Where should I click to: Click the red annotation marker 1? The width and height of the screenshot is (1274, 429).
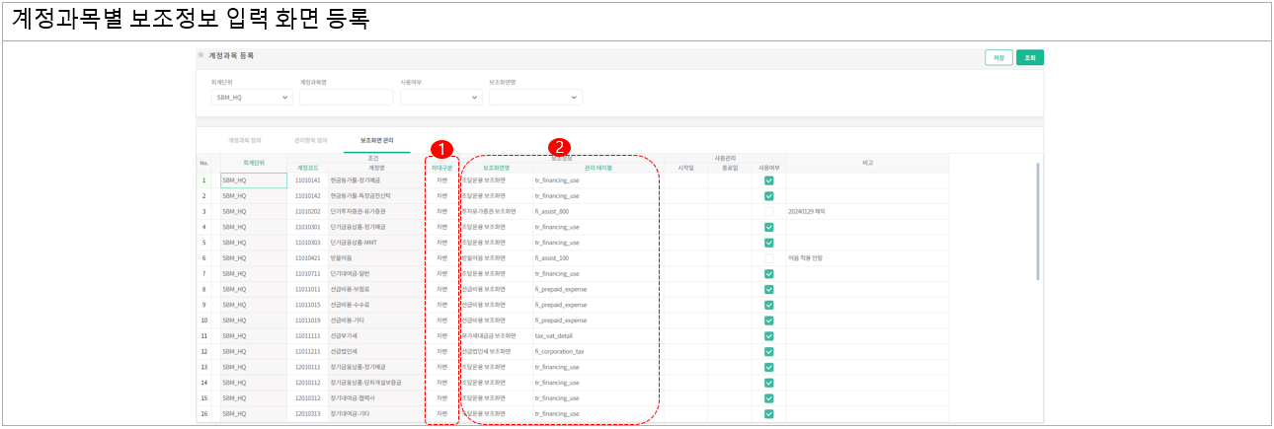442,148
